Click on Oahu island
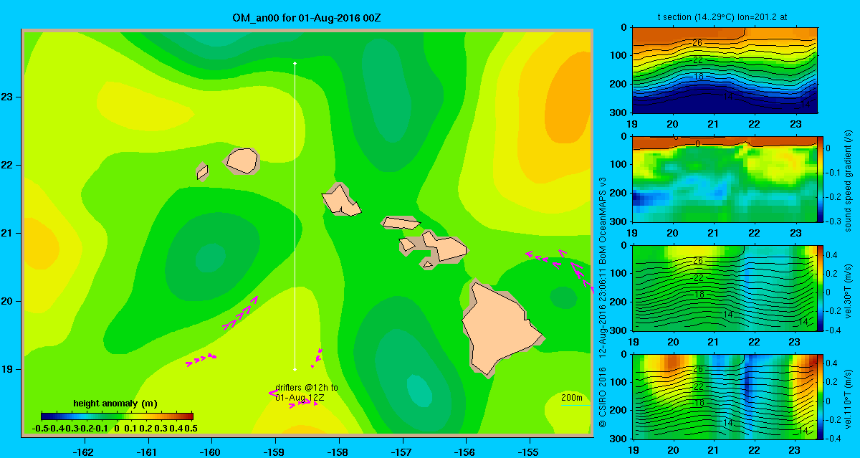 tap(340, 200)
